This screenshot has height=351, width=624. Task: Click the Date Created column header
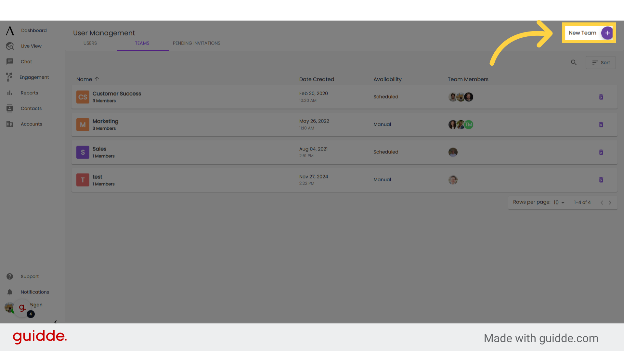click(317, 79)
